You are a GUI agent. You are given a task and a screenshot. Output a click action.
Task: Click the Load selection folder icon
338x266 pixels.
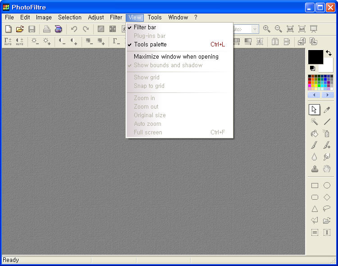click(x=327, y=220)
